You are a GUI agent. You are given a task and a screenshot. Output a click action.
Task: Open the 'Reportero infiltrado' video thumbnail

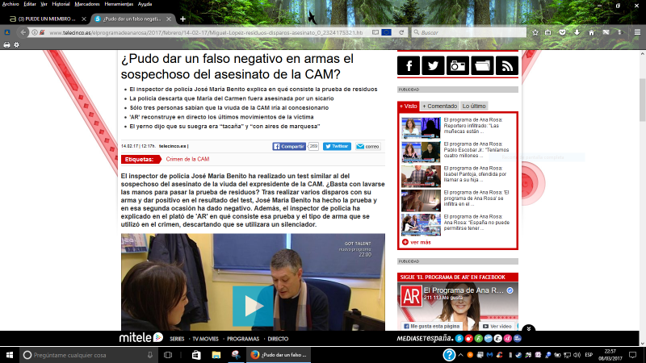420,128
